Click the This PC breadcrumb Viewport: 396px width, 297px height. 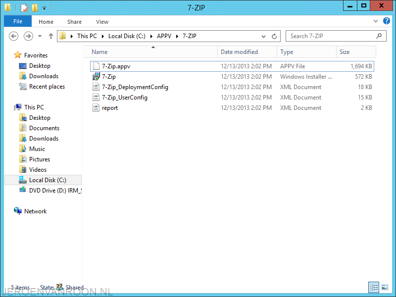point(87,36)
